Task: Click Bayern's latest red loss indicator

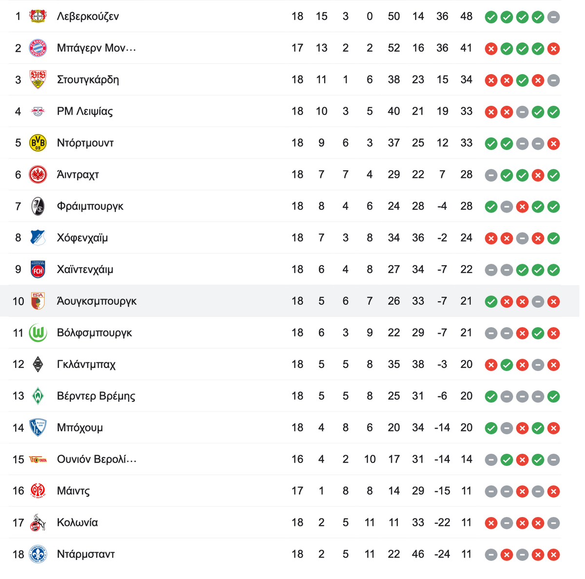Action: click(553, 49)
